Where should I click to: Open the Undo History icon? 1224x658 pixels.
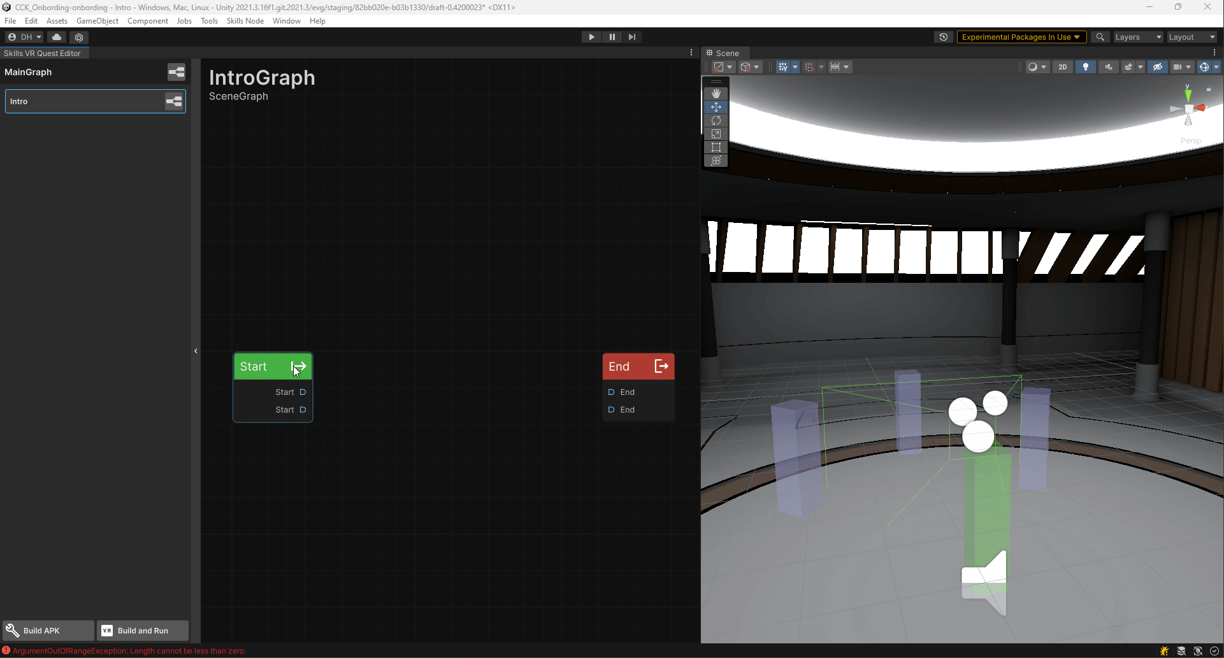coord(944,37)
